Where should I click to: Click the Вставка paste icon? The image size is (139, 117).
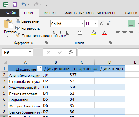click(x=9, y=24)
